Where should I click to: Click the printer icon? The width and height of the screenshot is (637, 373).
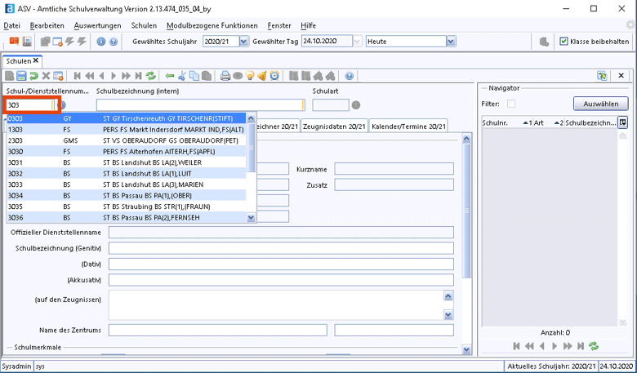click(225, 76)
